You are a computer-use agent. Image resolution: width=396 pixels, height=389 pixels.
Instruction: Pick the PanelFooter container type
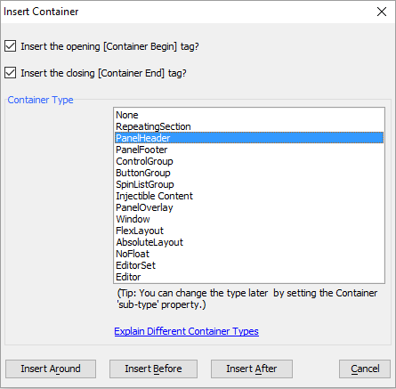[x=249, y=150]
